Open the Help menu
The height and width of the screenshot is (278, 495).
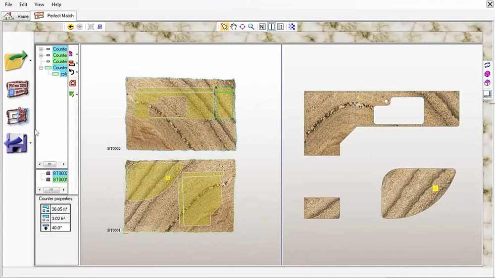56,4
